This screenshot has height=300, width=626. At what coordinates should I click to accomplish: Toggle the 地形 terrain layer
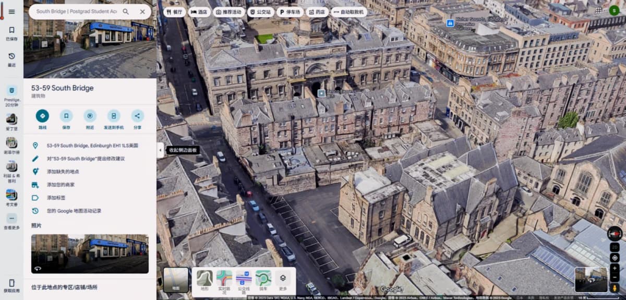point(204,281)
